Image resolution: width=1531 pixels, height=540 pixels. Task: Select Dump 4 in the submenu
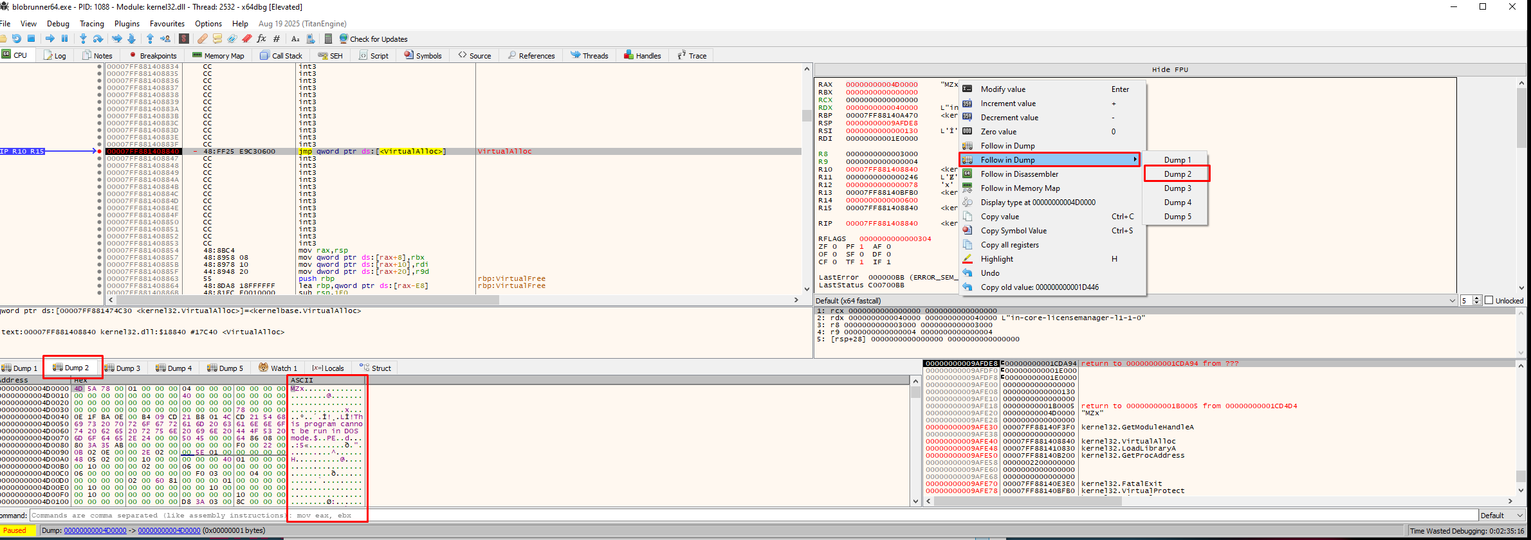1177,202
